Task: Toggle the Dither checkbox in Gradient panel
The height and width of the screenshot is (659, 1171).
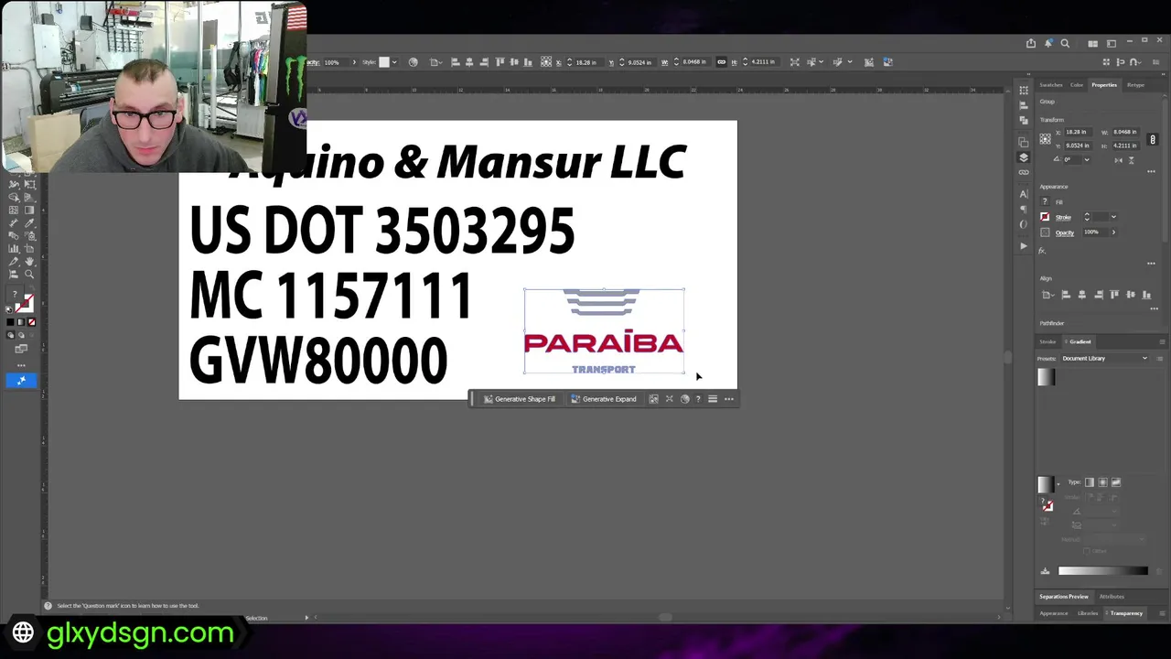Action: pyautogui.click(x=1087, y=551)
